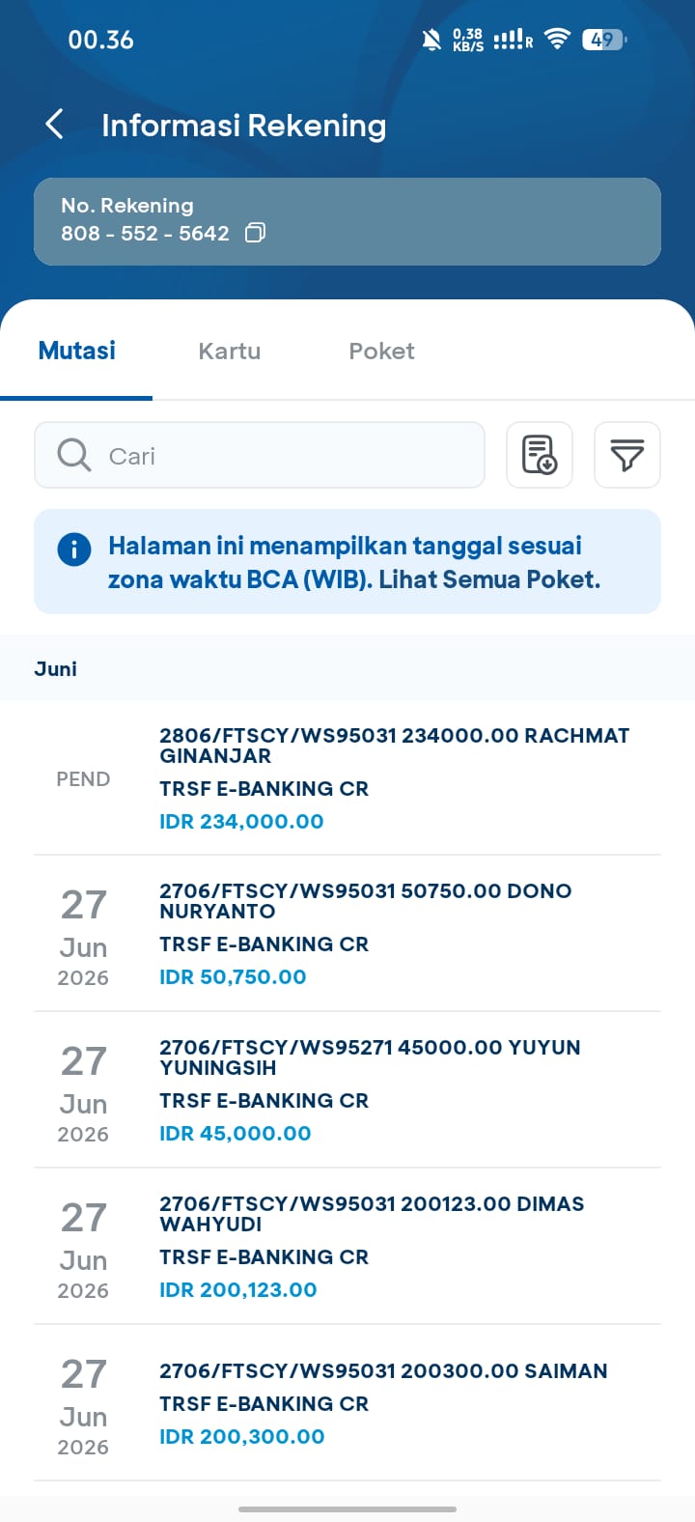Open the SAIMAN transfer entry

pyautogui.click(x=347, y=1403)
